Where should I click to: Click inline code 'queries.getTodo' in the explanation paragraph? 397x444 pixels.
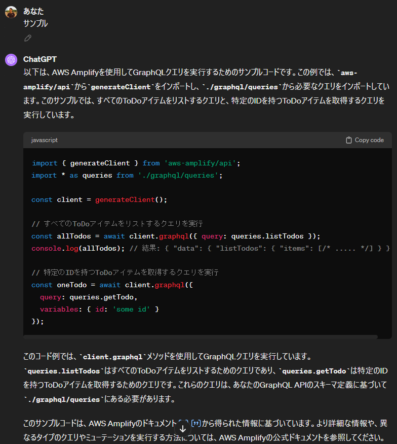tap(314, 371)
